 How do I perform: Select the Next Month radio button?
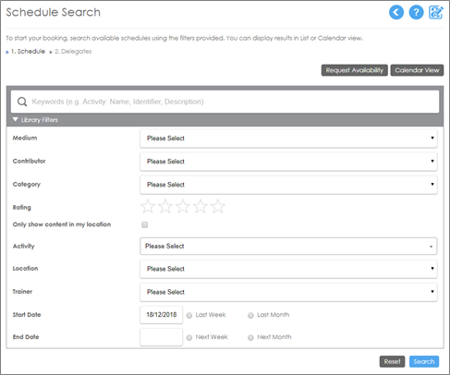coord(250,338)
